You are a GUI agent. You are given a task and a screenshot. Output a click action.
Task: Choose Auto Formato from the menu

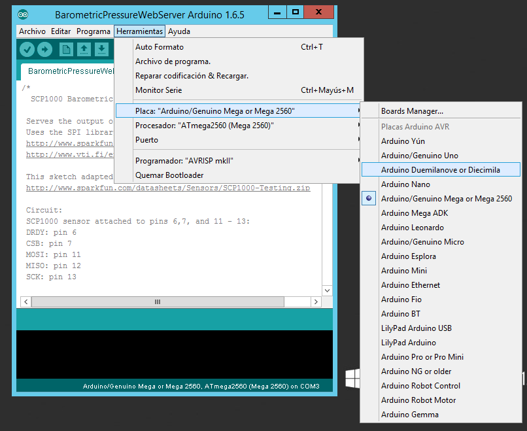237,47
